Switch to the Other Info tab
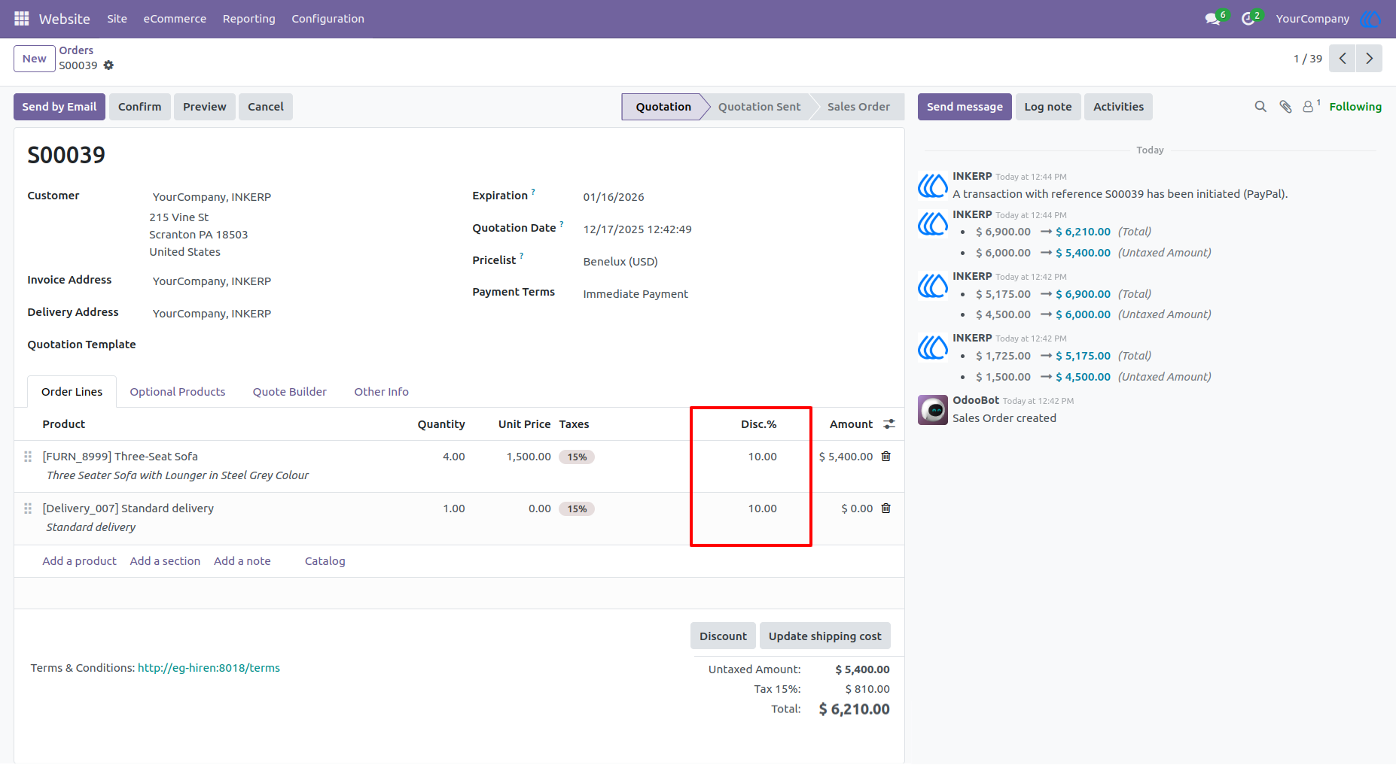1396x765 pixels. pos(382,392)
